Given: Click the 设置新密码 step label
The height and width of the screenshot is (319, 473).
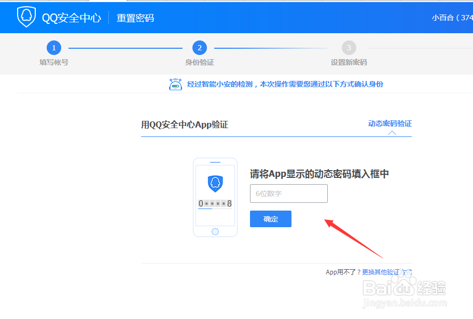Looking at the screenshot, I should [349, 62].
